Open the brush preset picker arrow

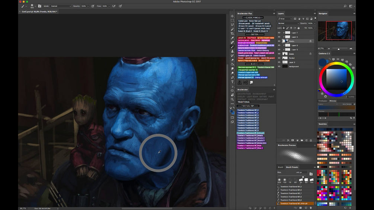click(35, 6)
